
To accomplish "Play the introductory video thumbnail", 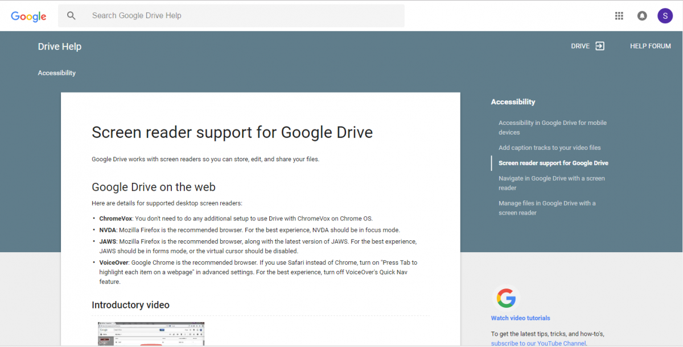I will pos(151,334).
